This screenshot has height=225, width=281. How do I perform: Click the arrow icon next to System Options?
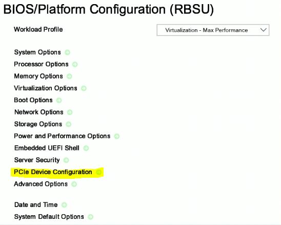point(67,52)
